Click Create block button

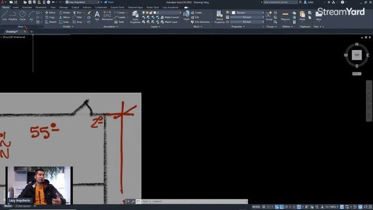click(x=196, y=13)
